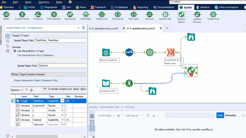Screen dimensions: 246x138
Task: Open the File menu
Action: coord(4,2)
